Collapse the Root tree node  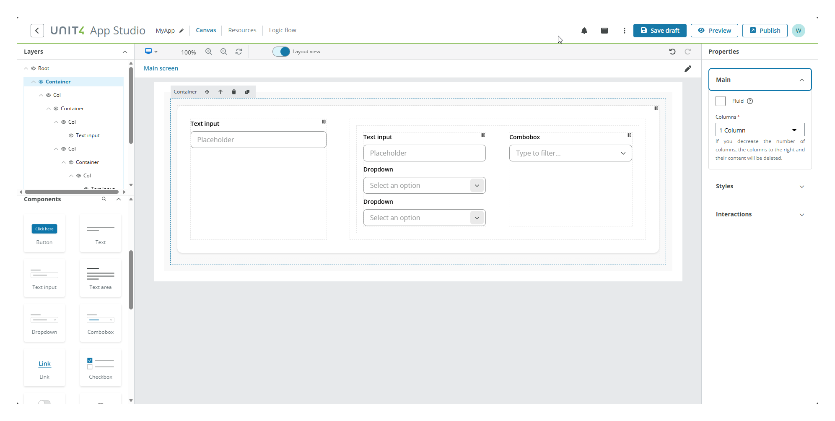point(26,68)
